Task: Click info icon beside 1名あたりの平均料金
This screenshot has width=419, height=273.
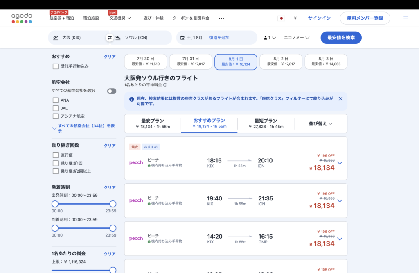Action: (165, 85)
